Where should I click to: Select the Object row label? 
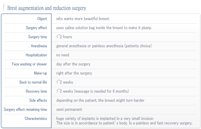(42, 19)
